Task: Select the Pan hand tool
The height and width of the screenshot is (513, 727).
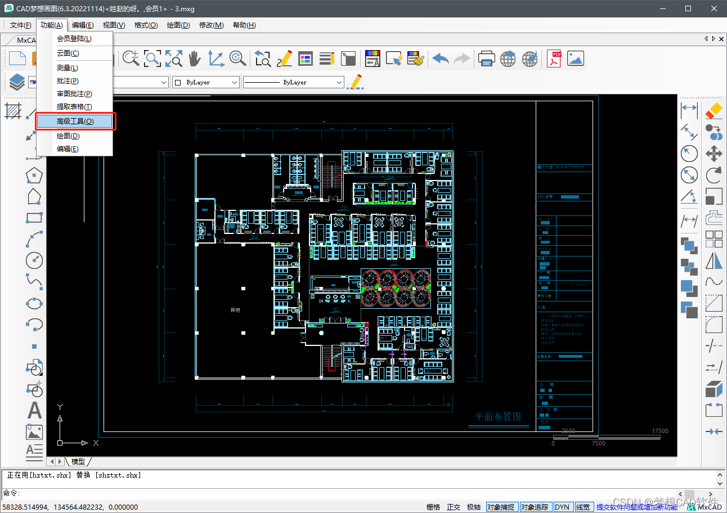Action: [194, 58]
